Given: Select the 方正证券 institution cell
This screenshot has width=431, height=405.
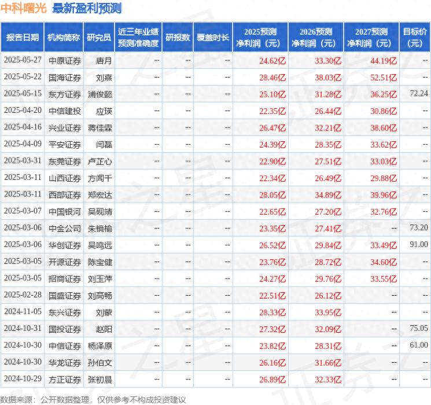Looking at the screenshot, I should [65, 380].
